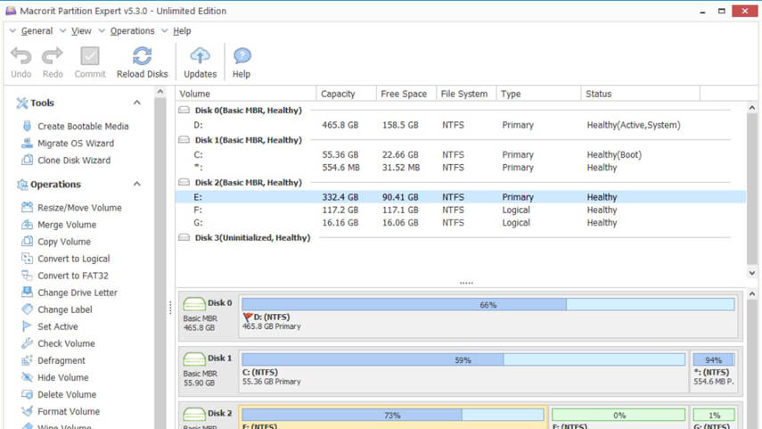Click Delete Volume in sidebar
Image resolution: width=762 pixels, height=429 pixels.
point(66,395)
